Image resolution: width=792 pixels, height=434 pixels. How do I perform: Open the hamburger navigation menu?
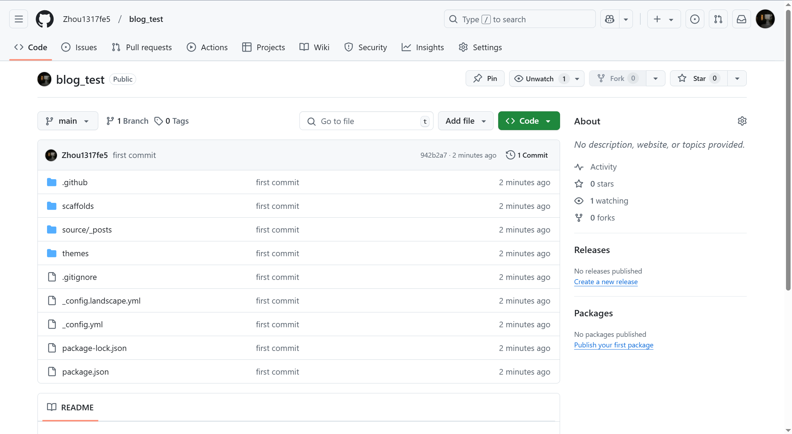coord(18,19)
